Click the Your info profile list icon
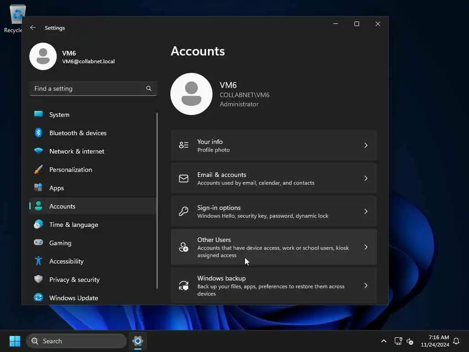The image size is (469, 352). point(184,145)
